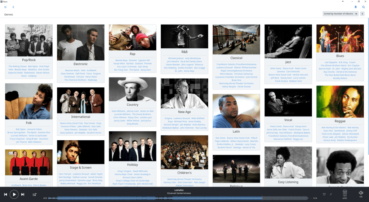Screen dimensions: 369x202
Task: Click artist Massive Attack under Electronic
Action: [x=72, y=70]
